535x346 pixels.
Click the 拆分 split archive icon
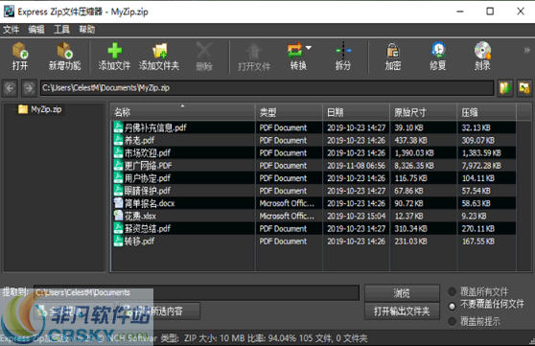343,56
